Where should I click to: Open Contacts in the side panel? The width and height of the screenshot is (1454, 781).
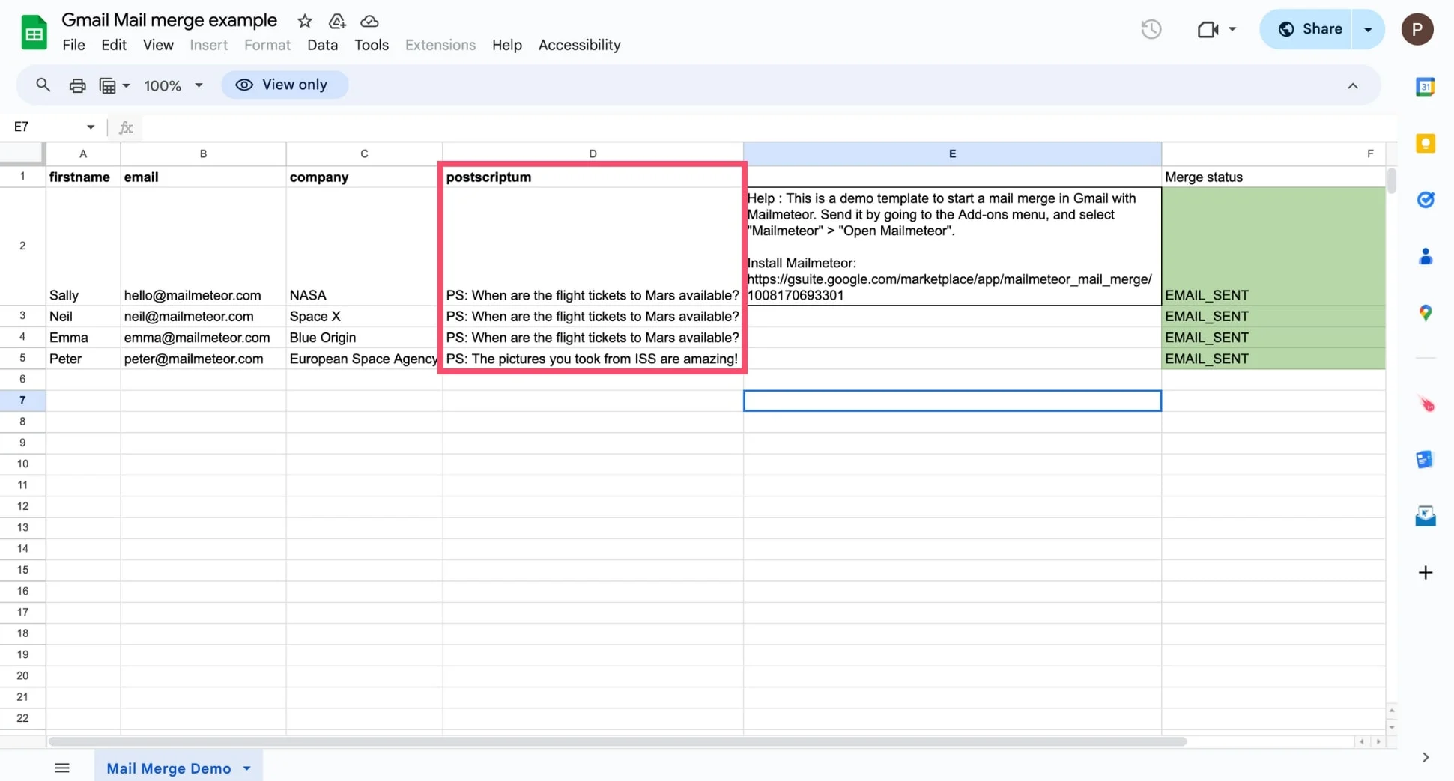[1425, 257]
